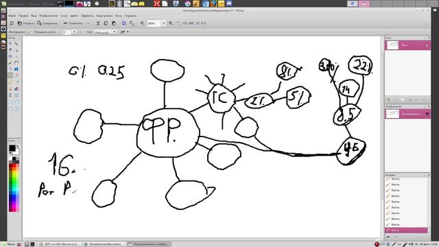The image size is (439, 247).
Task: Select the Move Selected tool
Action: [16, 43]
